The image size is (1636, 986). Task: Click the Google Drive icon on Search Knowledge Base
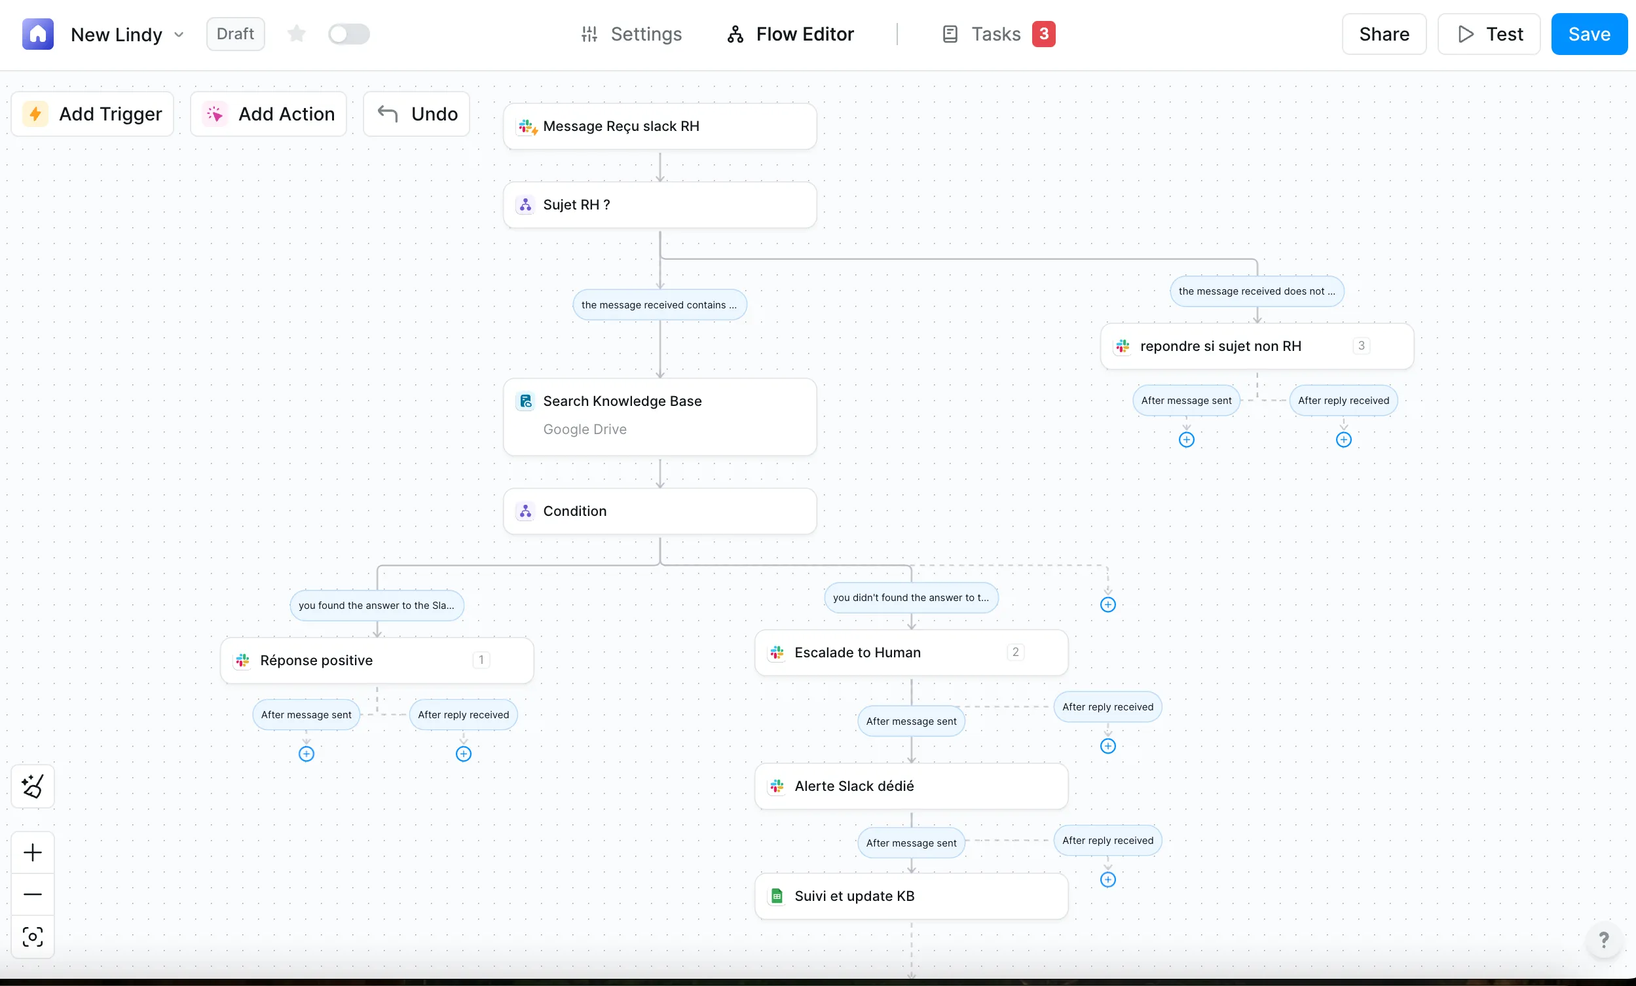(525, 401)
